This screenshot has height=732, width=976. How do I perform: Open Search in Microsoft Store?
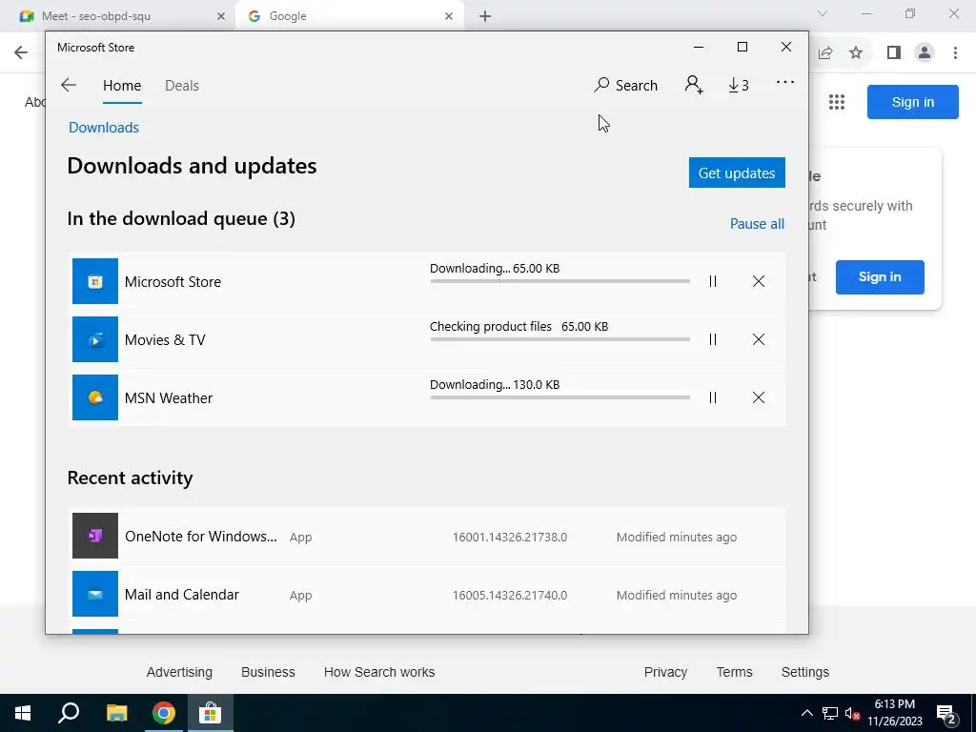coord(625,85)
